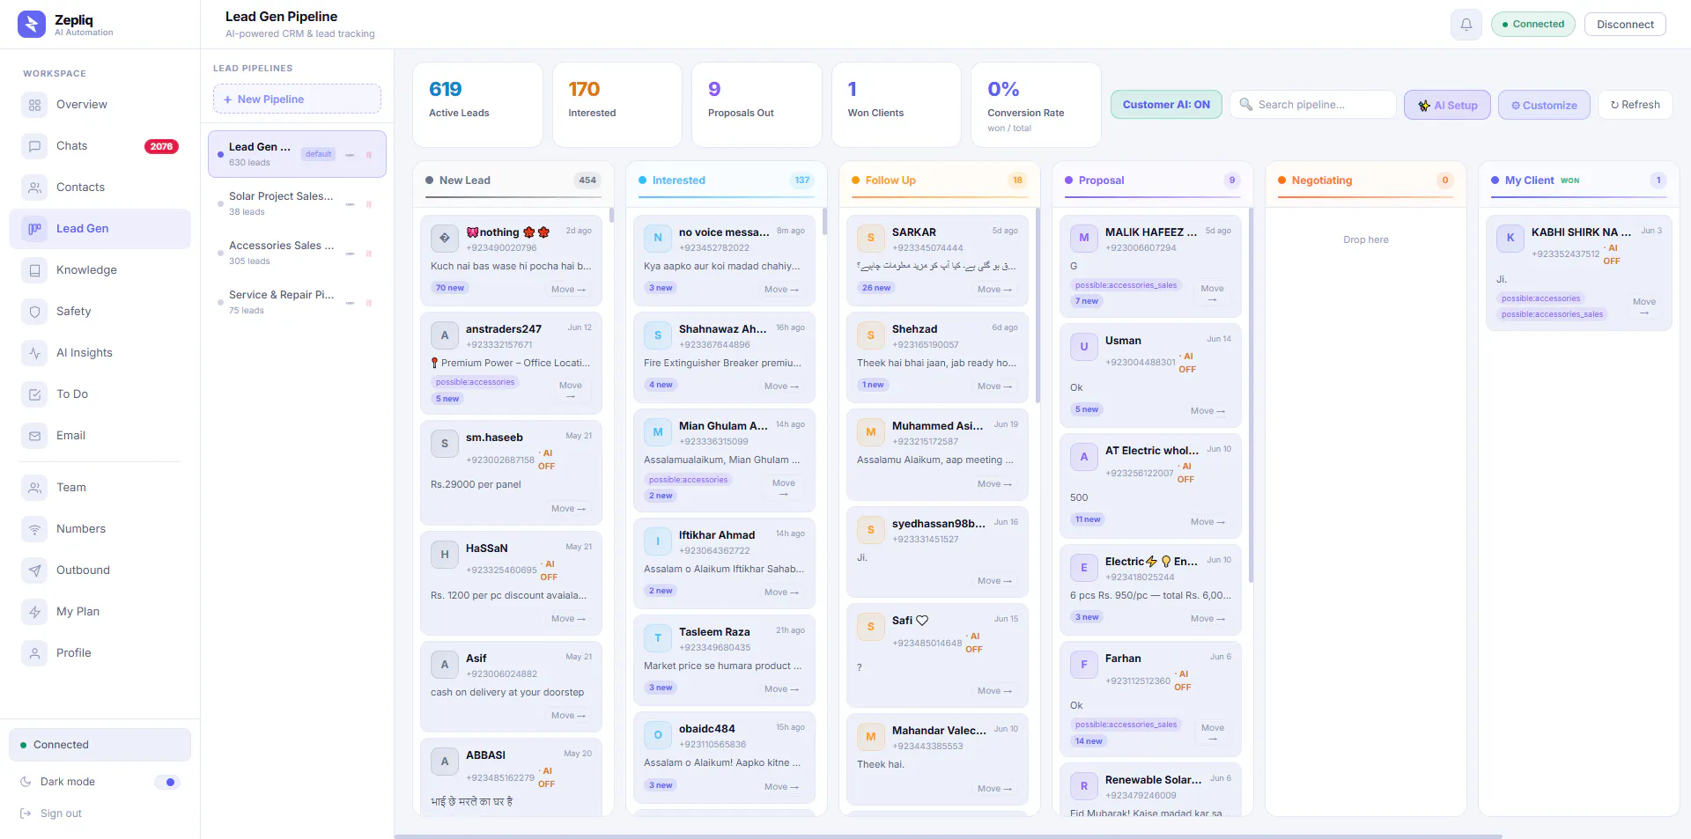Toggle AI OFF on HaSSaN card
1691x839 pixels.
(550, 570)
